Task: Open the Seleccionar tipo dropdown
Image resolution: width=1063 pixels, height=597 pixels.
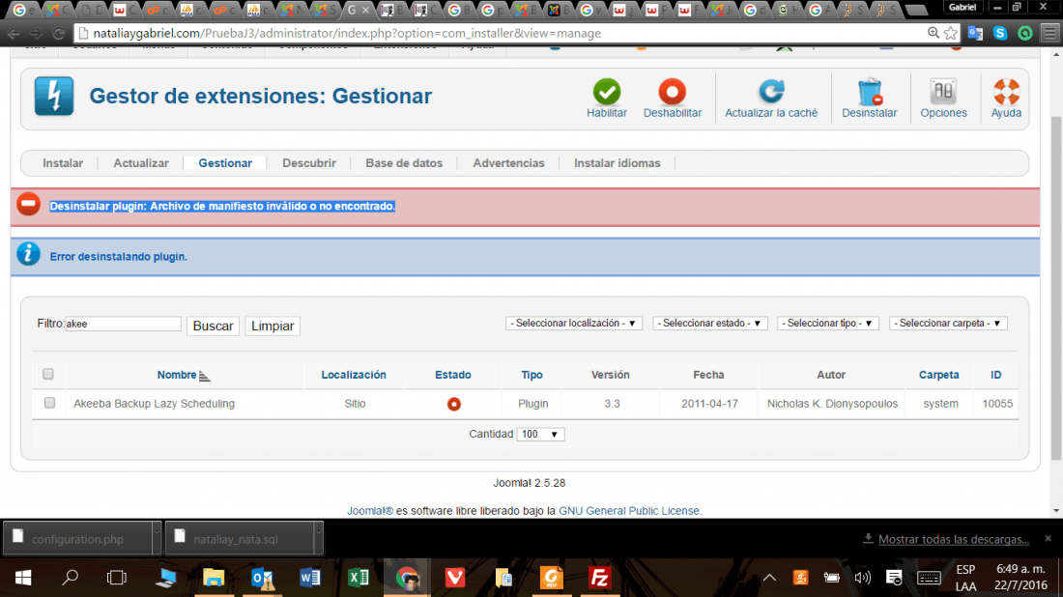Action: (828, 324)
